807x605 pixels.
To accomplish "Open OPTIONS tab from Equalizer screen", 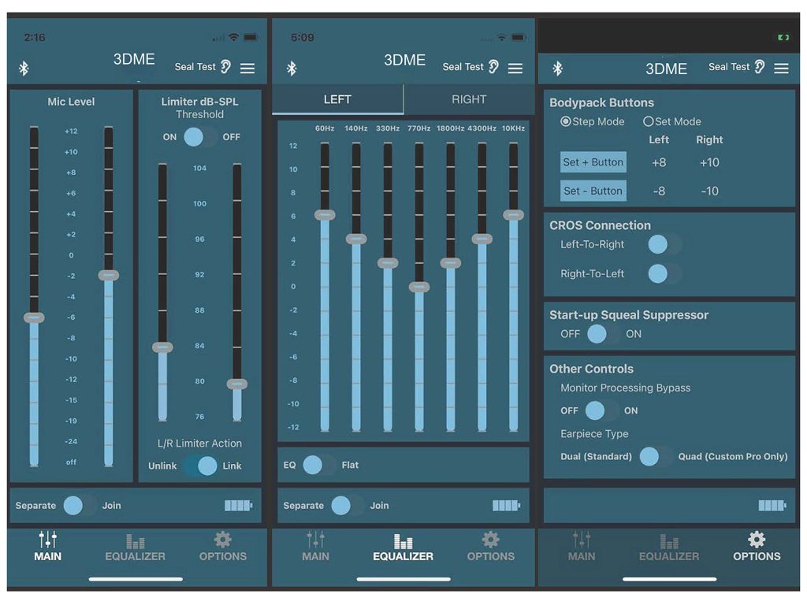I will tap(490, 547).
